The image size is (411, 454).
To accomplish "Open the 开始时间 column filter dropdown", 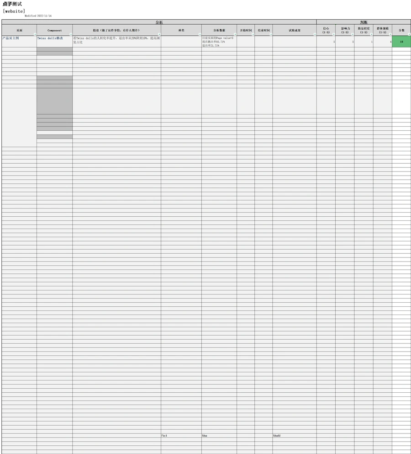I will (x=253, y=34).
